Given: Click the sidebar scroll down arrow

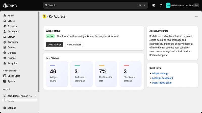Looking at the screenshot, I should click(39, 112).
